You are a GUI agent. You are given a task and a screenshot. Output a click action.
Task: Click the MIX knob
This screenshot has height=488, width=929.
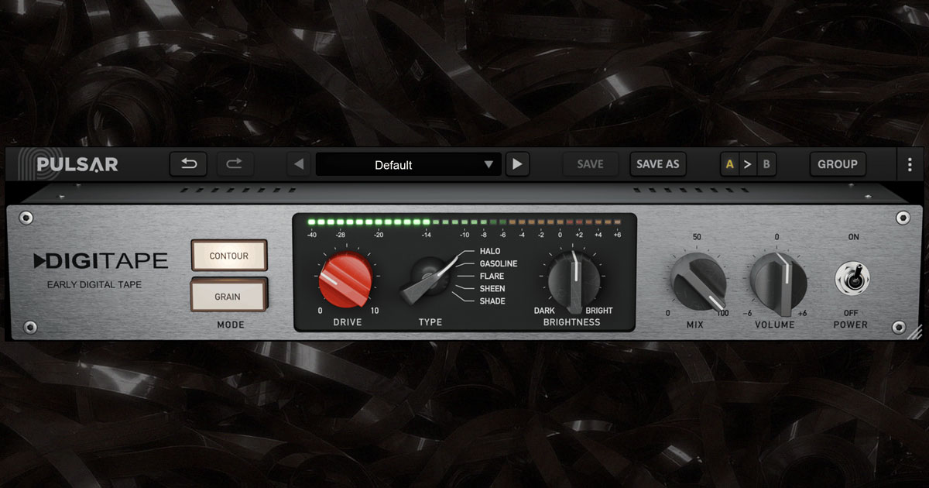point(698,280)
